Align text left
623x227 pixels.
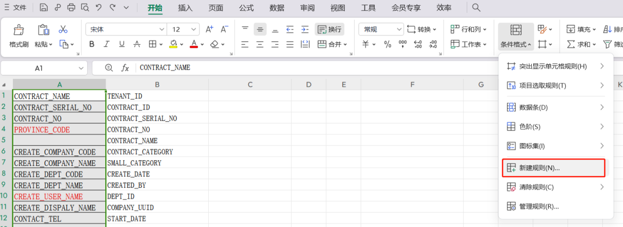(245, 45)
